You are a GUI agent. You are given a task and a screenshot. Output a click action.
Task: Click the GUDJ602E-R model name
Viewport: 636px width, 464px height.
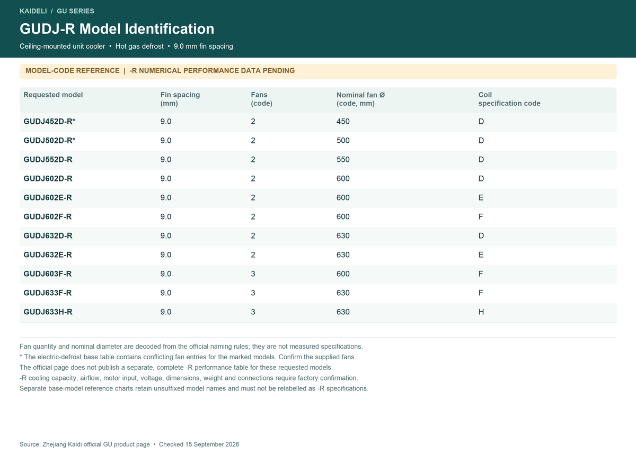click(x=48, y=198)
